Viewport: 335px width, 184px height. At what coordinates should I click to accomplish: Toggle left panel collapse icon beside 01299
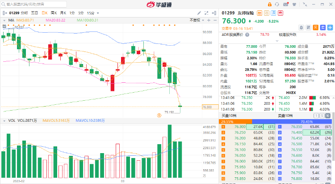[5, 13]
